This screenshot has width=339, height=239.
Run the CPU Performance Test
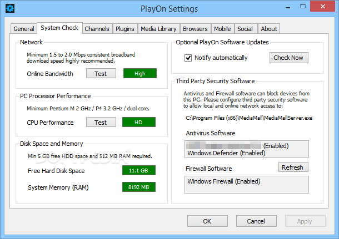click(x=101, y=123)
